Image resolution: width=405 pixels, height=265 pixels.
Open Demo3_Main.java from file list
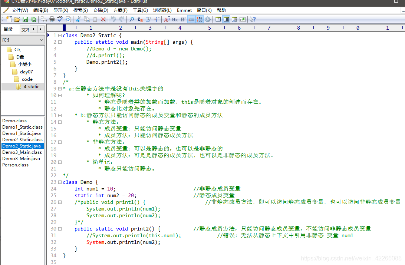(21, 159)
